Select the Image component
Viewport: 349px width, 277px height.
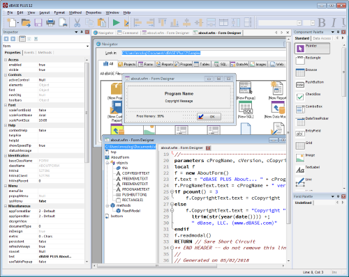tap(305, 157)
